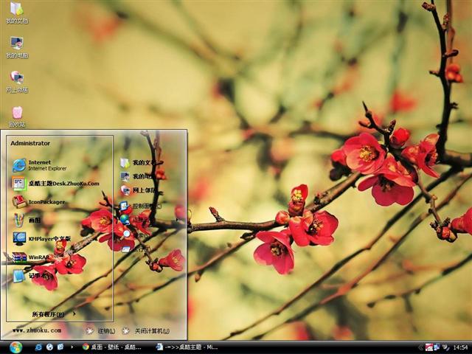472x354 pixels.
Task: Click 关闭计算机 shut down button
Action: [146, 331]
